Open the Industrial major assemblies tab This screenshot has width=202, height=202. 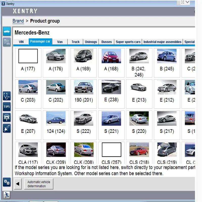pos(162,42)
